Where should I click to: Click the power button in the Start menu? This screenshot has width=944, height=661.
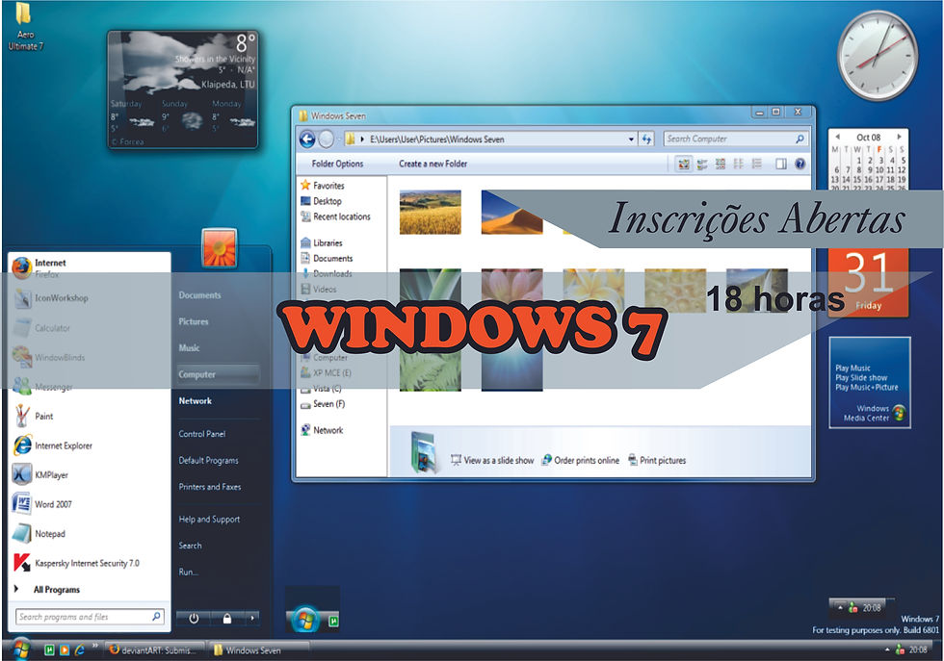pyautogui.click(x=194, y=619)
